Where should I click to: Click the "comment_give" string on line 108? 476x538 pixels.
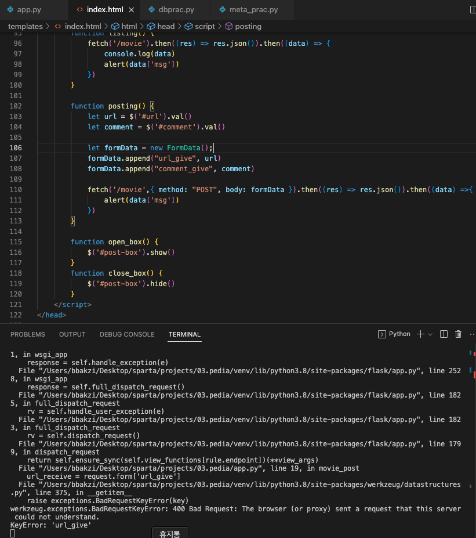[184, 169]
